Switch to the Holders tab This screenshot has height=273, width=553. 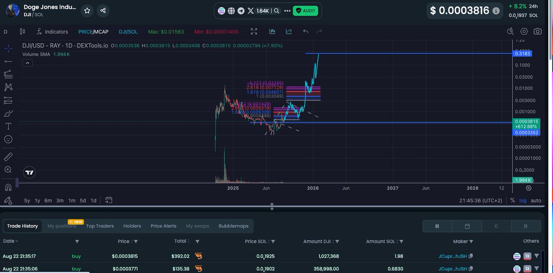tap(132, 226)
